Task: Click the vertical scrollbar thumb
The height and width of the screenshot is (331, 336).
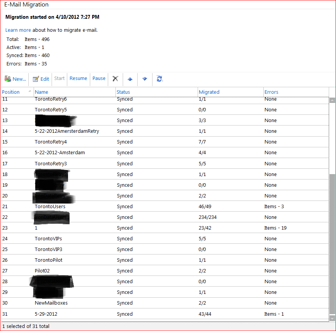Action: pyautogui.click(x=332, y=244)
